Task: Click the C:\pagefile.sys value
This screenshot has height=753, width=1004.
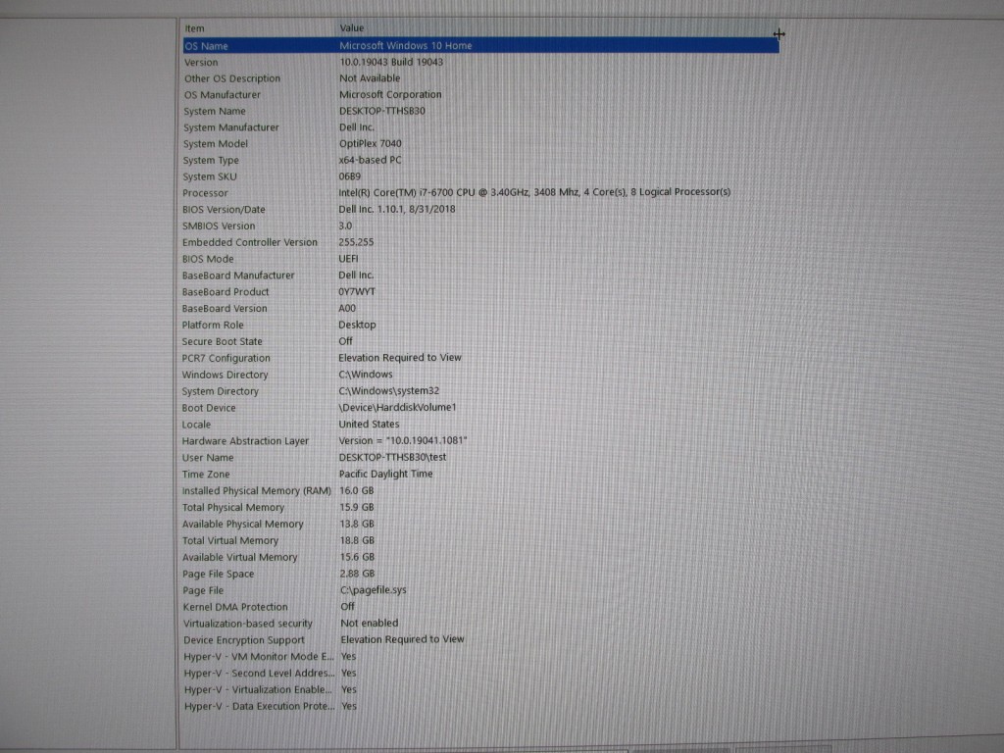Action: click(373, 590)
